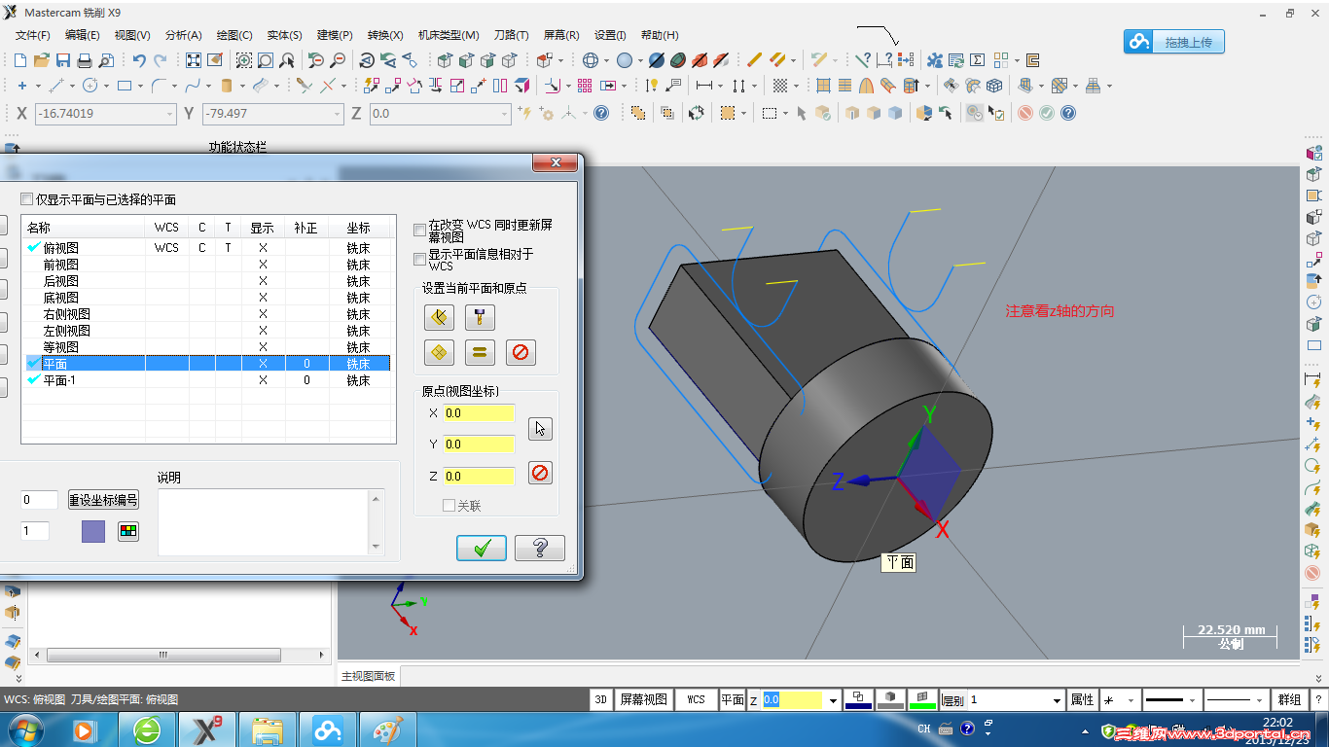This screenshot has width=1329, height=747.
Task: Click the 属性 button in status bar
Action: pos(1082,699)
